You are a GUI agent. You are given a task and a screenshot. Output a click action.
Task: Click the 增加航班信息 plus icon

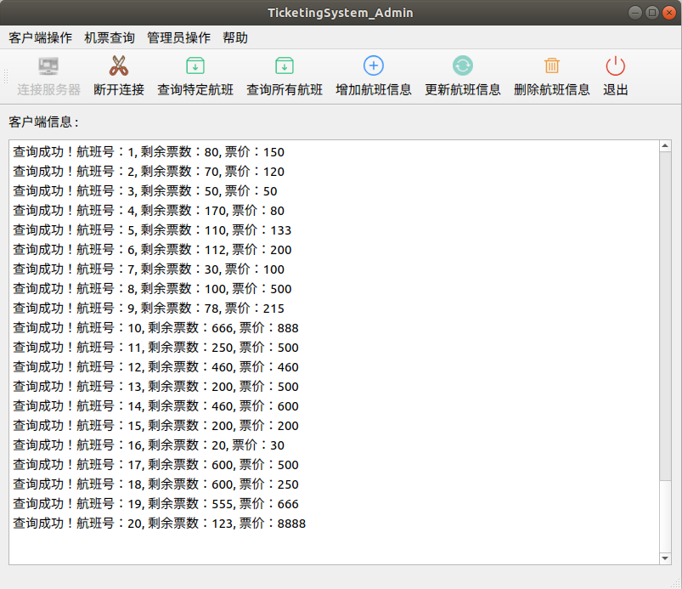pos(374,65)
